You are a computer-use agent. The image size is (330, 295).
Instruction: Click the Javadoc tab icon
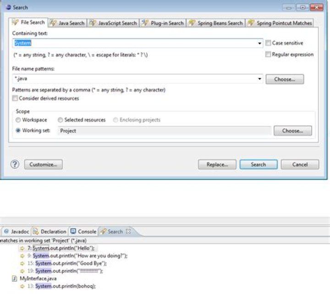click(6, 231)
